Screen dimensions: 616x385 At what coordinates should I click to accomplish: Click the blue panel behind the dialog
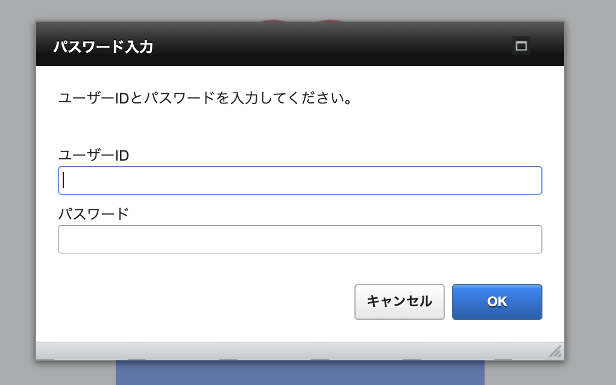(300, 373)
